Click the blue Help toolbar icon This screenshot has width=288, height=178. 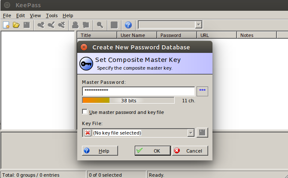(x=128, y=25)
